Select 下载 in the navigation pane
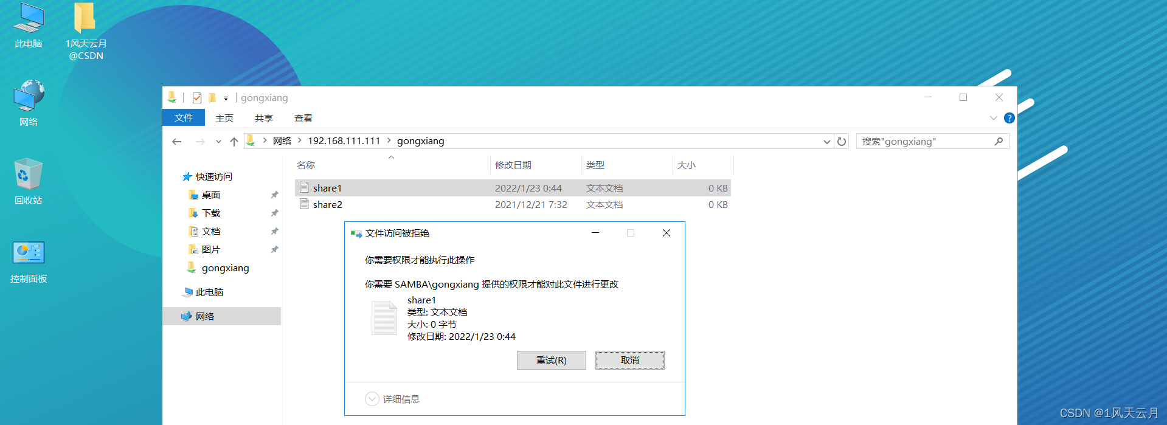Viewport: 1167px width, 425px height. pos(205,213)
